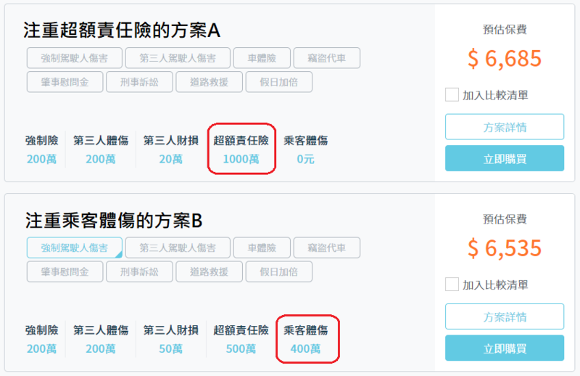The image size is (580, 376).
Task: Select 假日加倍 tag in plan B
Action: tap(279, 271)
